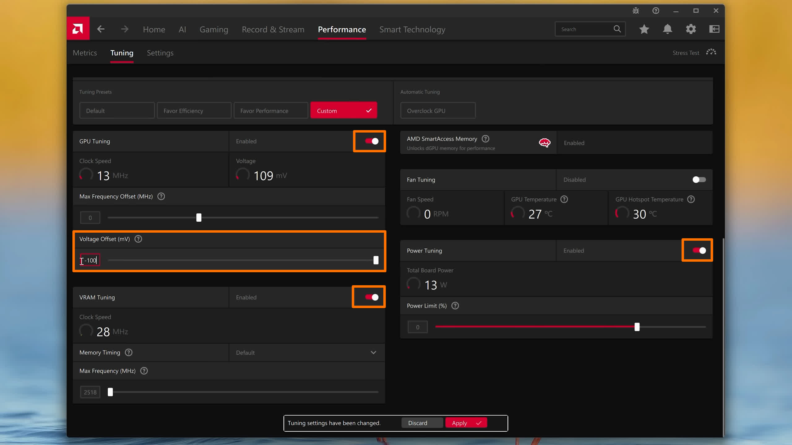This screenshot has width=792, height=445.
Task: Click the vertical scrollbar on the right
Action: 723,337
